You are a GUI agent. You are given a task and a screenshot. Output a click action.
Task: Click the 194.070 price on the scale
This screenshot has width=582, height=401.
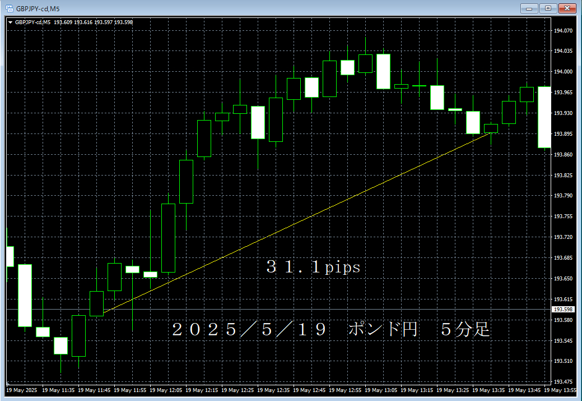tap(563, 30)
